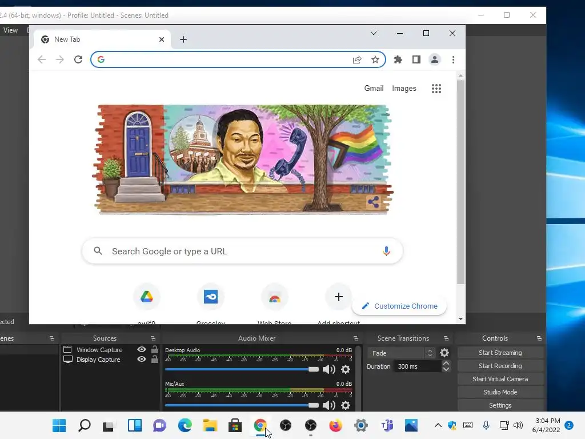Open Chrome side panel icon

(416, 59)
